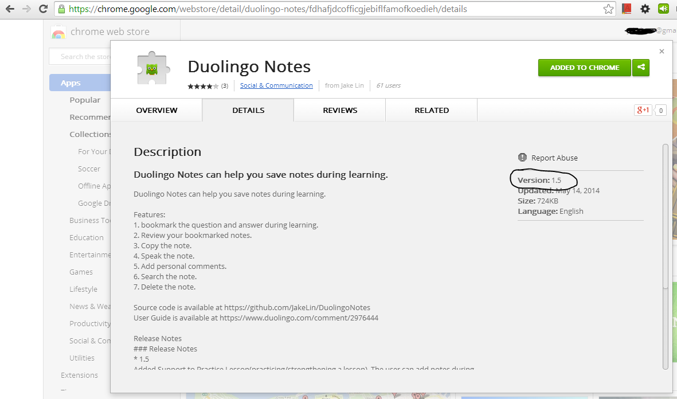The width and height of the screenshot is (677, 399).
Task: Open the Reviews tab
Action: click(340, 110)
